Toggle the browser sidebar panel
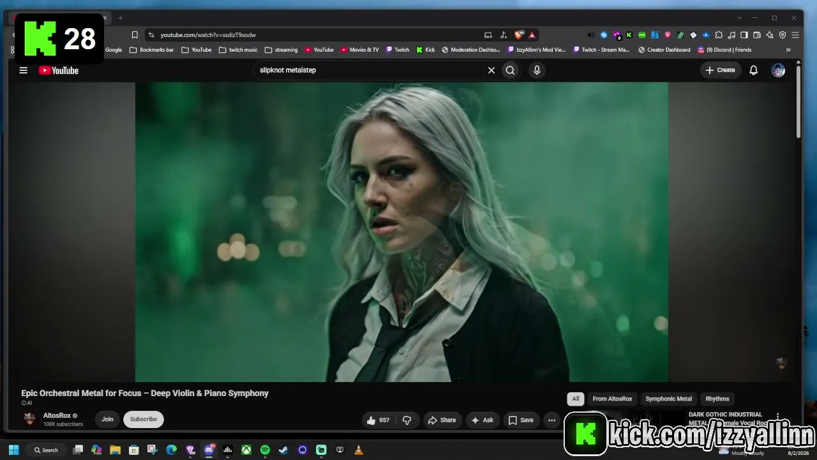The height and width of the screenshot is (460, 817). click(744, 35)
